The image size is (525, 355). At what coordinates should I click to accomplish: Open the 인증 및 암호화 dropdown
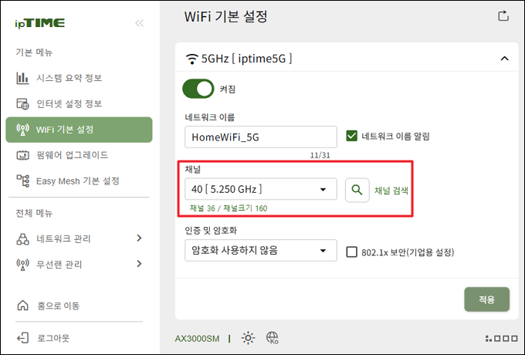(x=261, y=250)
